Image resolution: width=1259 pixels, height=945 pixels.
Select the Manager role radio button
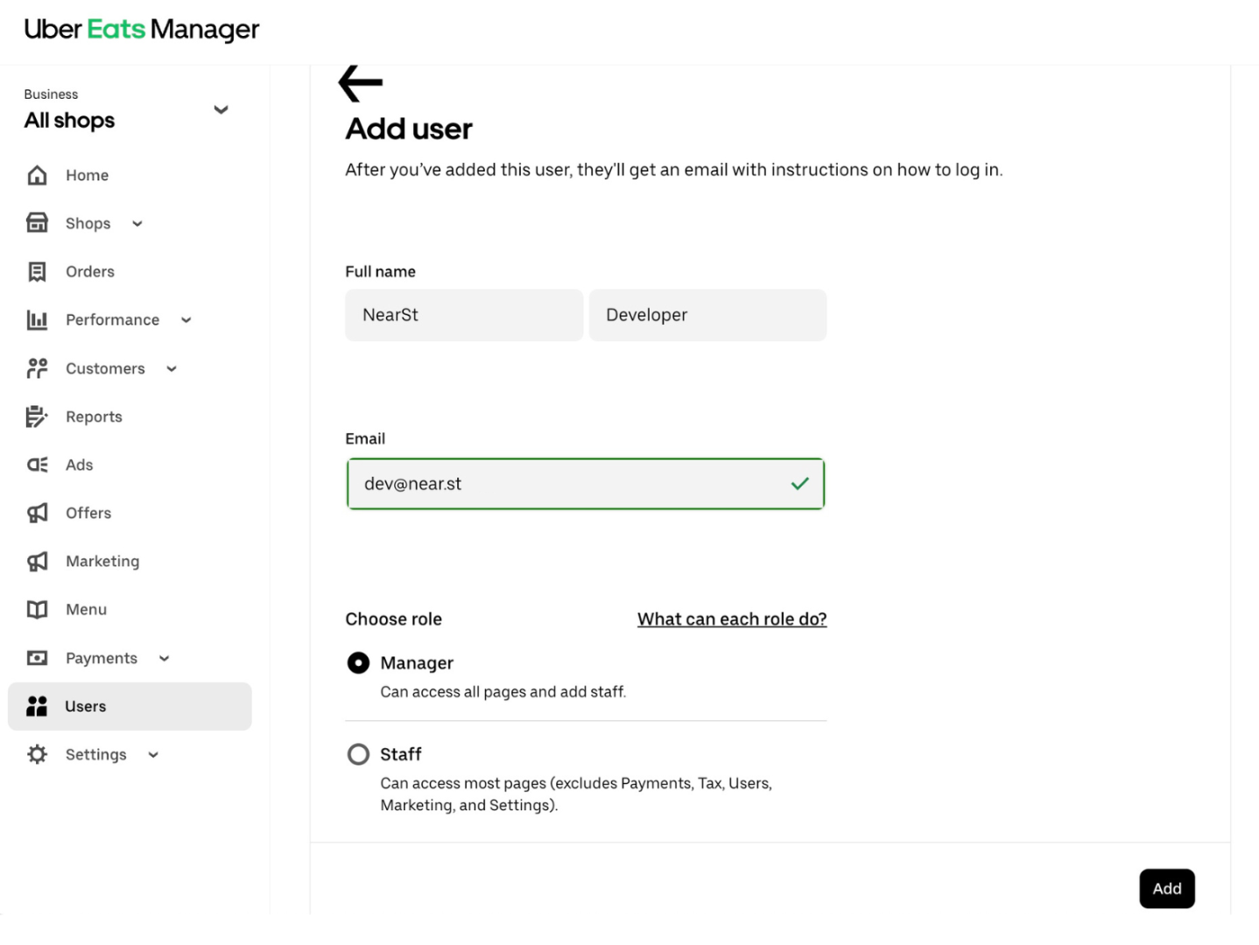[358, 663]
